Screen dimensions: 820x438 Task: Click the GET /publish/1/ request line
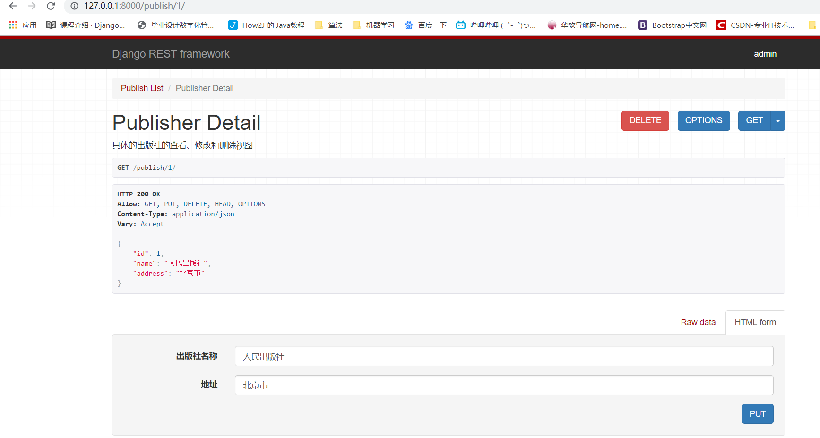146,168
